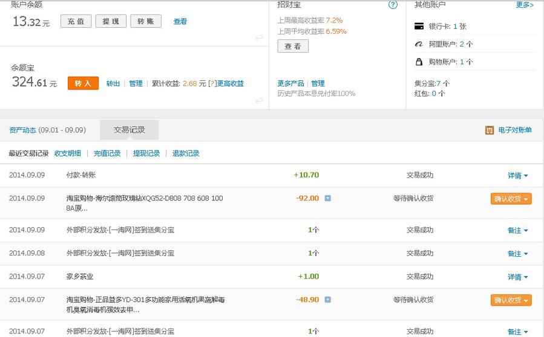The height and width of the screenshot is (337, 544).
Task: Click the +1.00 amount
Action: 309,277
